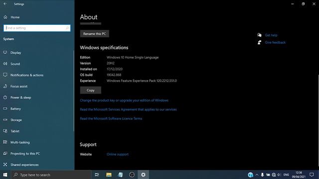The width and height of the screenshot is (319, 179).
Task: Select the Projecting to this PC icon
Action: [x=5, y=153]
